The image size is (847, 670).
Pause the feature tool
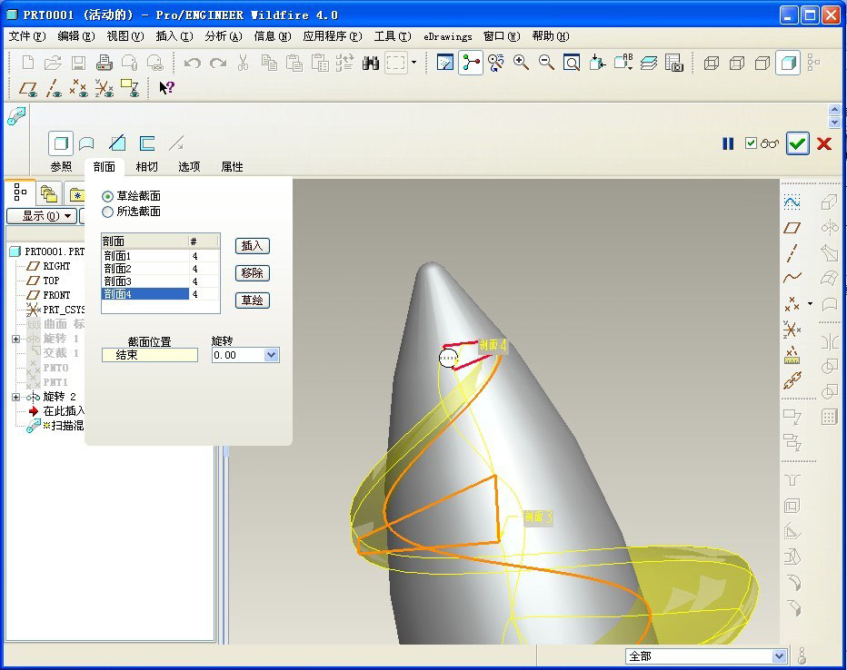click(x=728, y=143)
